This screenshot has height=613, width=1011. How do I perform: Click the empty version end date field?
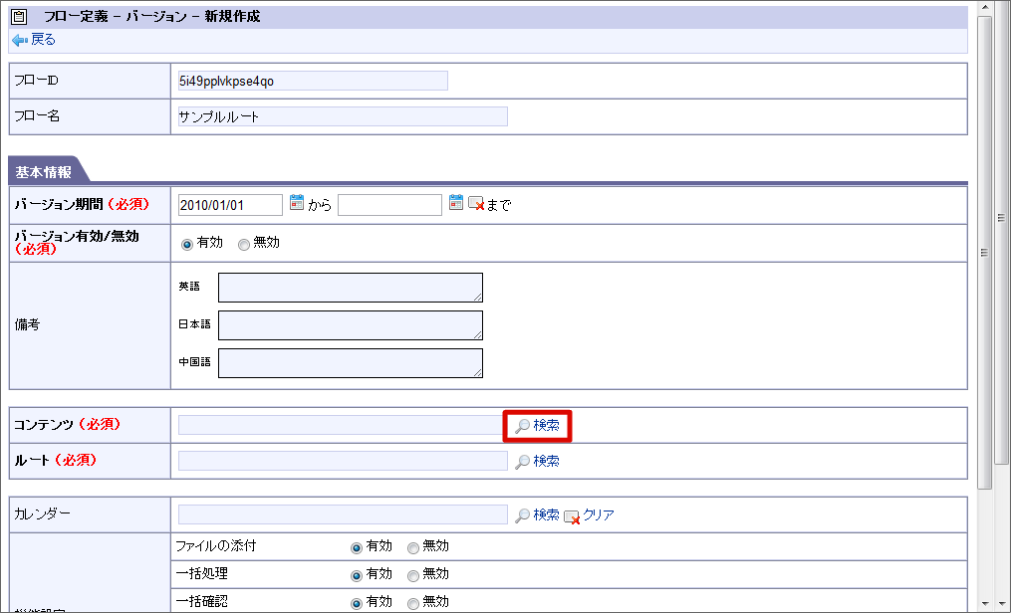[389, 205]
